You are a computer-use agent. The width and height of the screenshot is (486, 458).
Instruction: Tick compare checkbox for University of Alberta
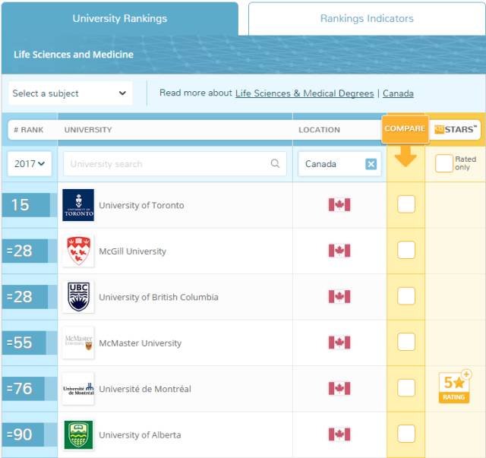(406, 434)
